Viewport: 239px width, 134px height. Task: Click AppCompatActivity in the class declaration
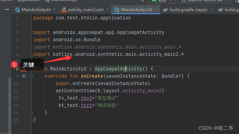(118, 69)
